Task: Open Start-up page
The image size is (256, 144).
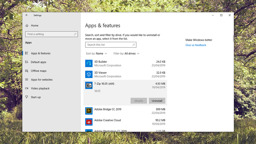Action: (x=36, y=97)
